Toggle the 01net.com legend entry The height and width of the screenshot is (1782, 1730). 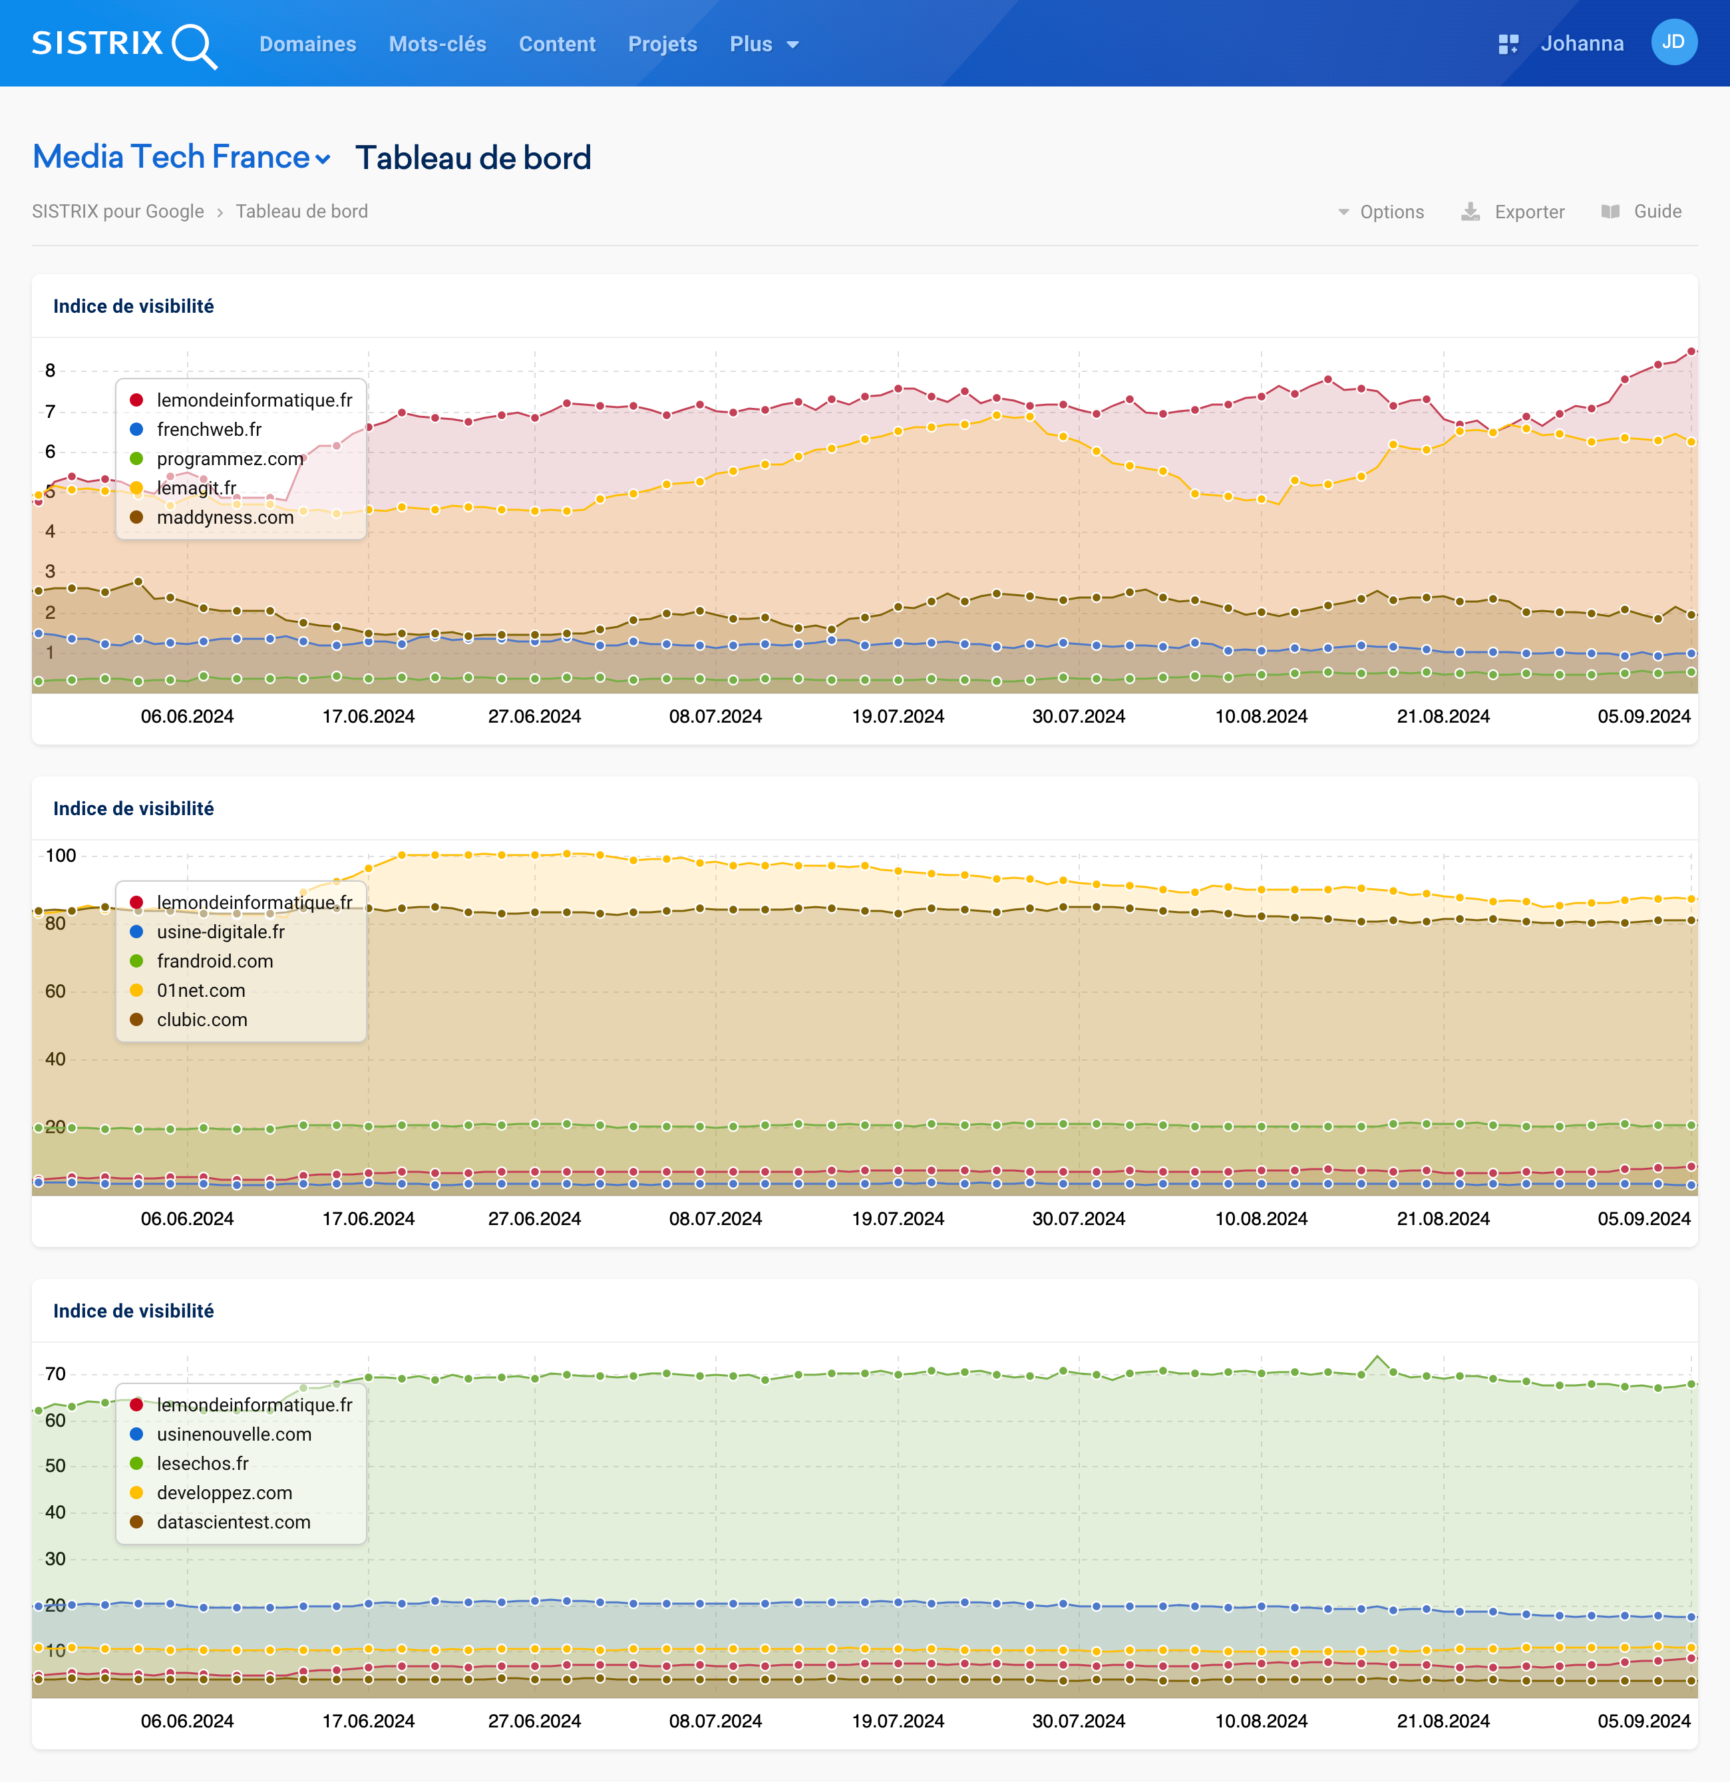click(187, 990)
